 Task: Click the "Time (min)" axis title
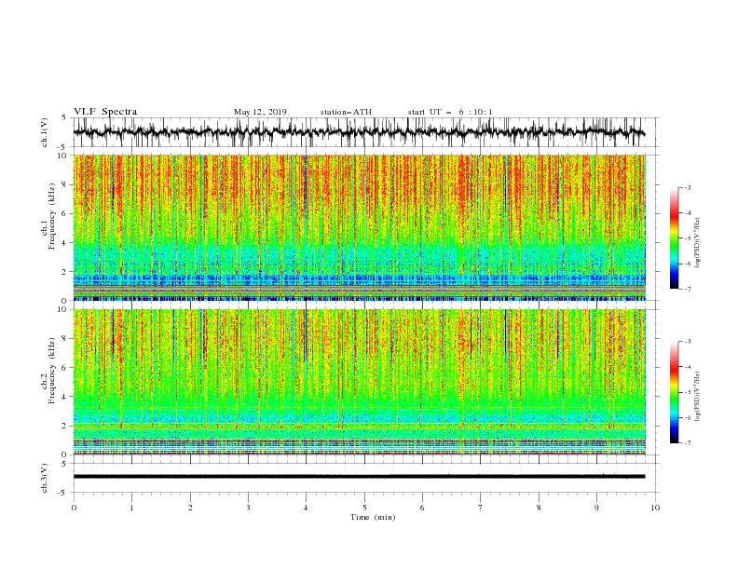click(x=373, y=517)
